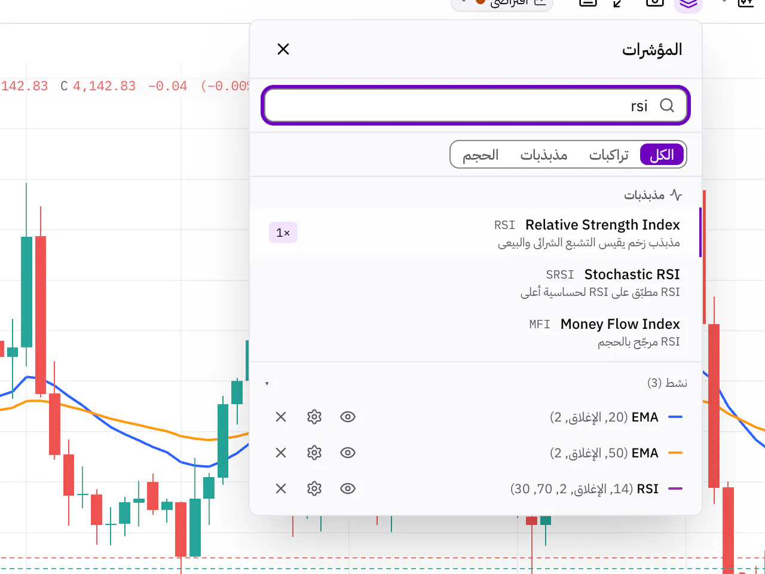Remove the active RSI 14 indicator
Image resolution: width=765 pixels, height=574 pixels.
[281, 488]
